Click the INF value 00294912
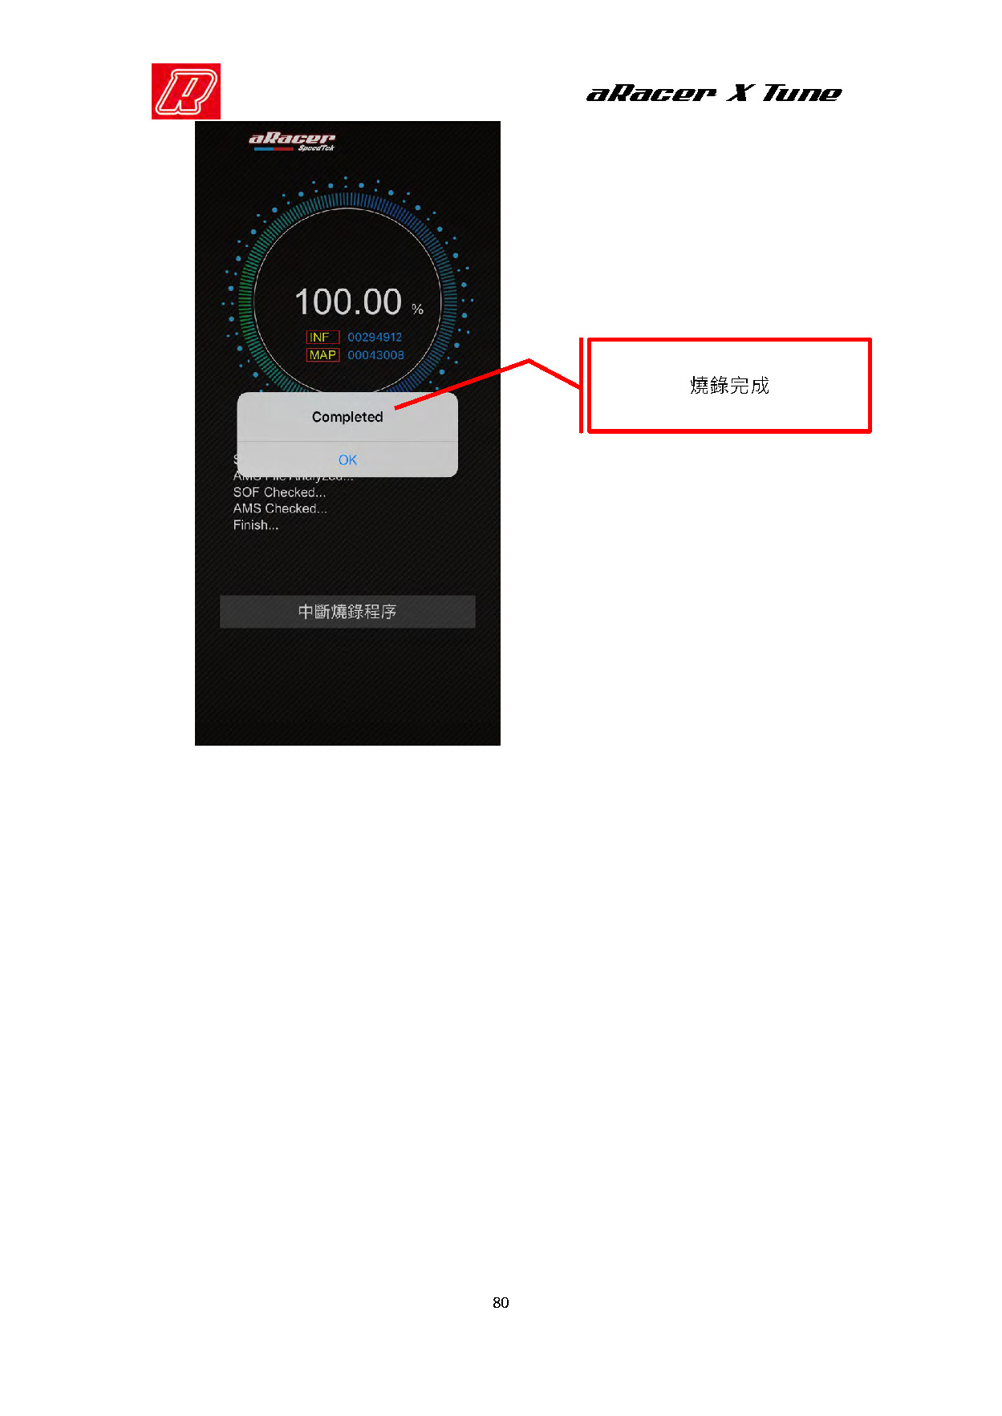Viewport: 1002px width, 1416px height. [x=375, y=338]
